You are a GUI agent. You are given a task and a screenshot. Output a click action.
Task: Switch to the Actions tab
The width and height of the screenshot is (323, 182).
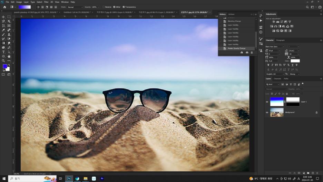[231, 14]
